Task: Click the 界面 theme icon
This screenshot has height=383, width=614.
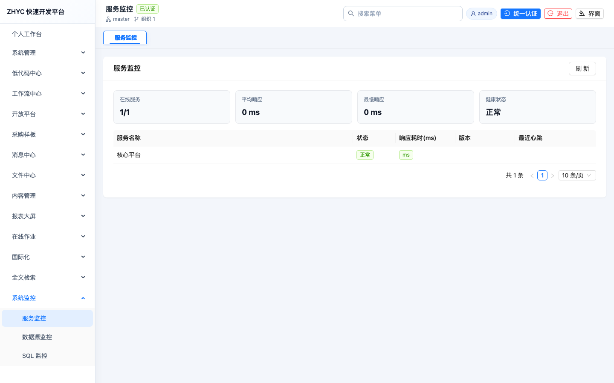Action: (582, 14)
